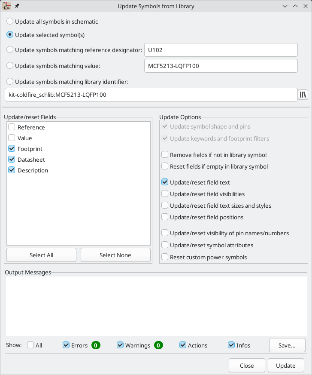Click the green Errors count badge
312x375 pixels.
[96, 345]
